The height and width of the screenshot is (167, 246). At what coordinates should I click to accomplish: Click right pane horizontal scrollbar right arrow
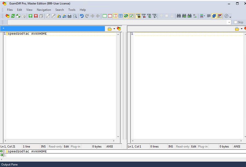(x=241, y=141)
